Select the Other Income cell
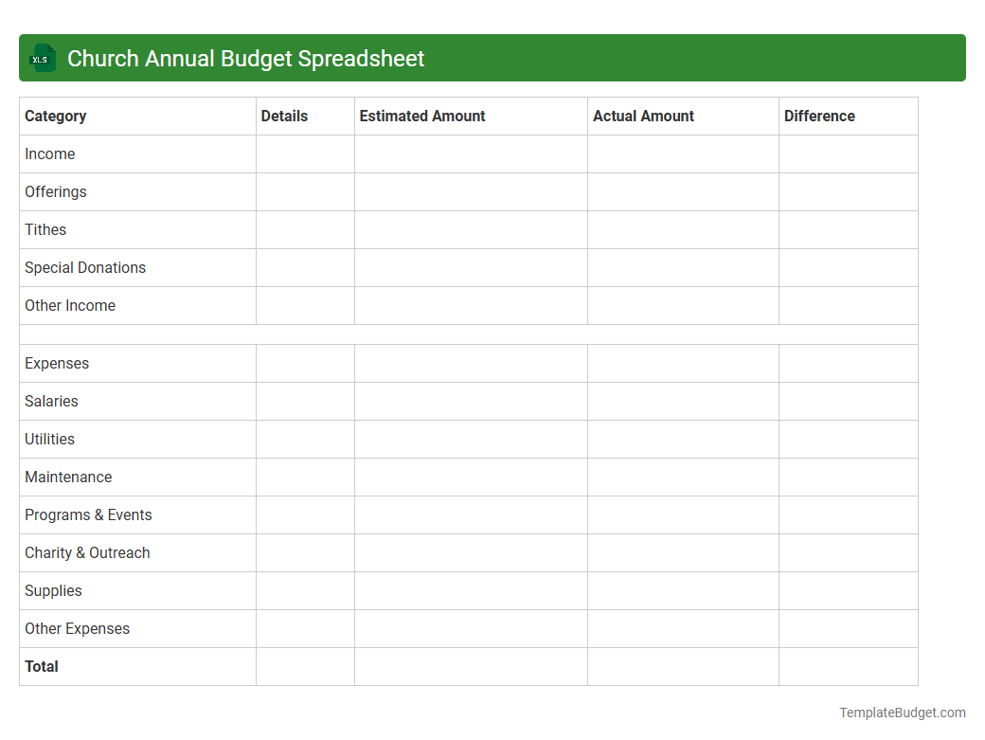This screenshot has width=985, height=740. tap(70, 305)
